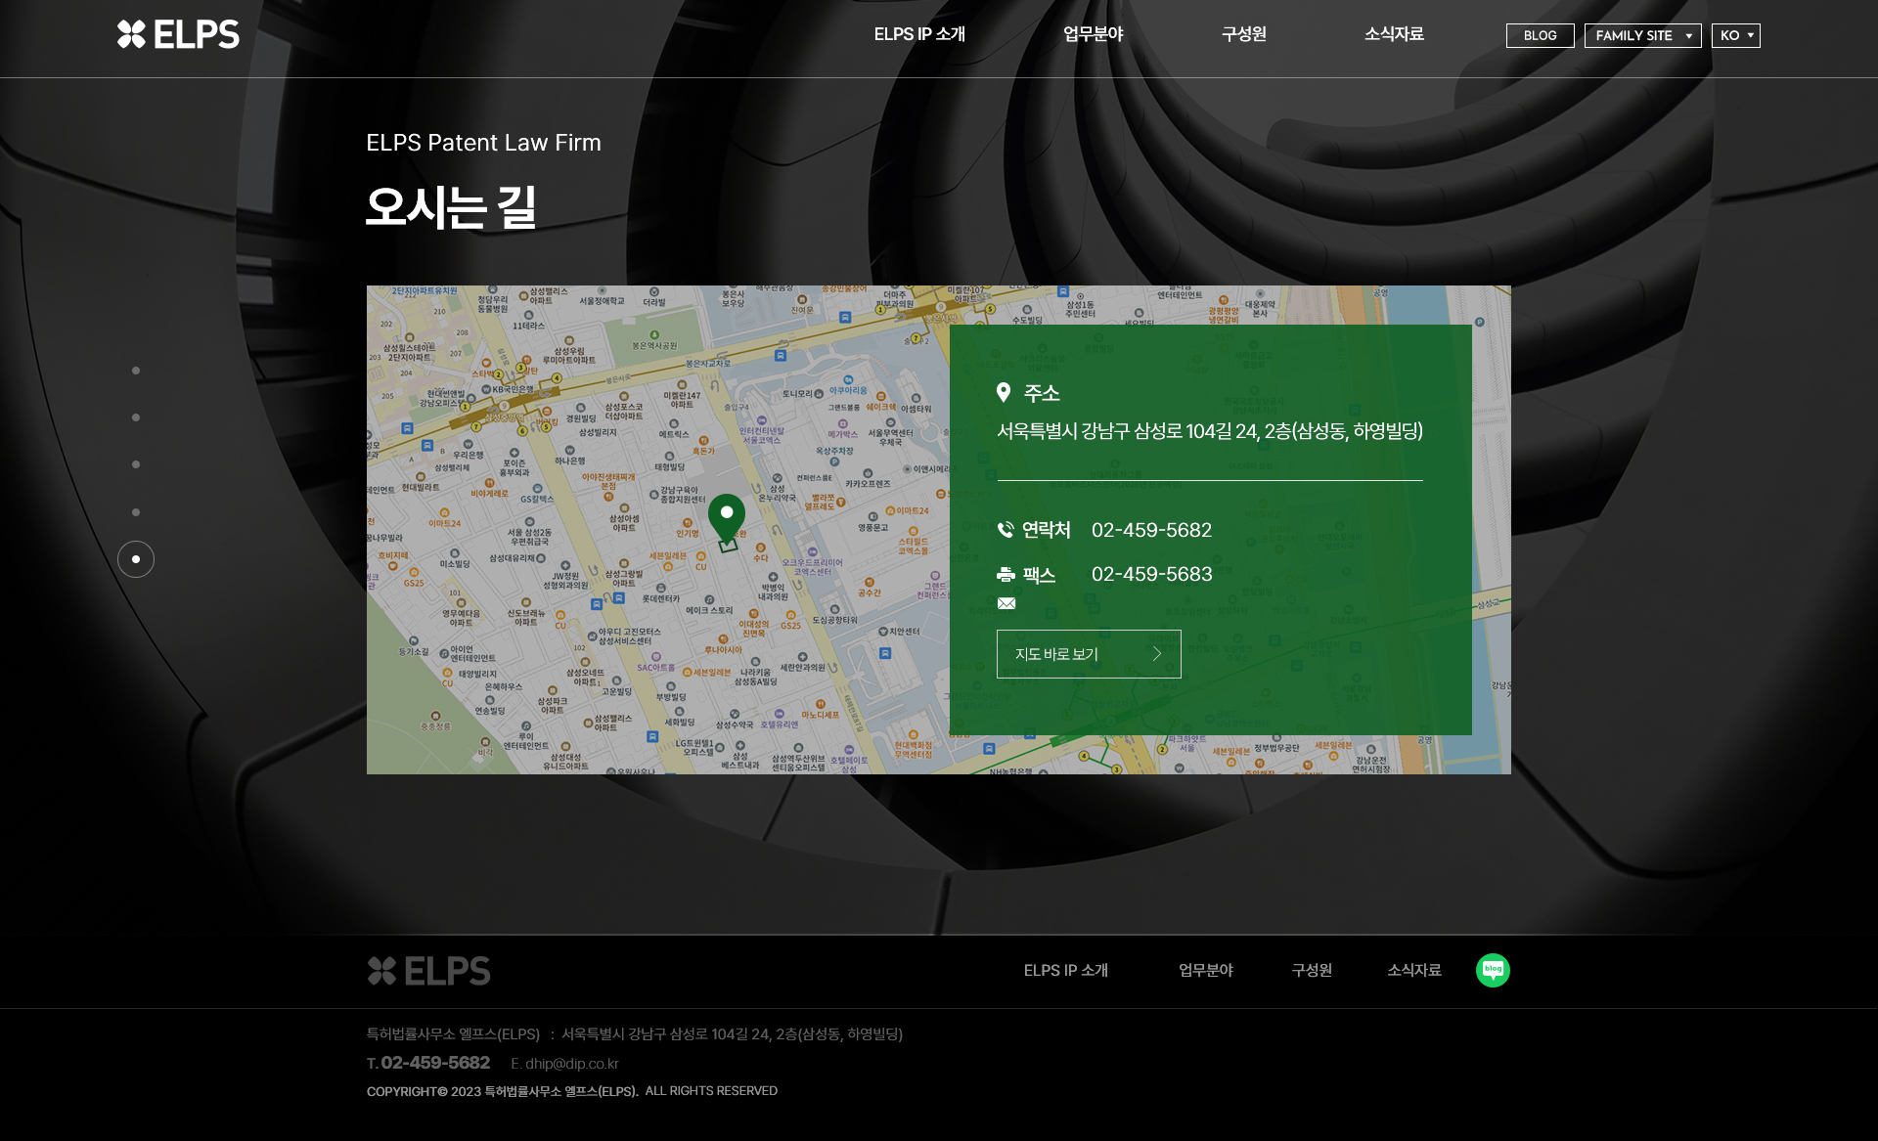The height and width of the screenshot is (1141, 1878).
Task: Click the chevron on 지도 바로 보기
Action: tap(1157, 654)
